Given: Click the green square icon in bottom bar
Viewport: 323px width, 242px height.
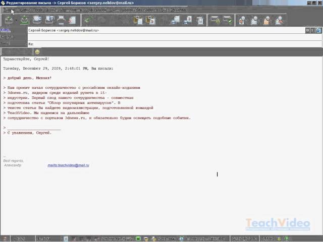Looking at the screenshot, I should click(138, 238).
